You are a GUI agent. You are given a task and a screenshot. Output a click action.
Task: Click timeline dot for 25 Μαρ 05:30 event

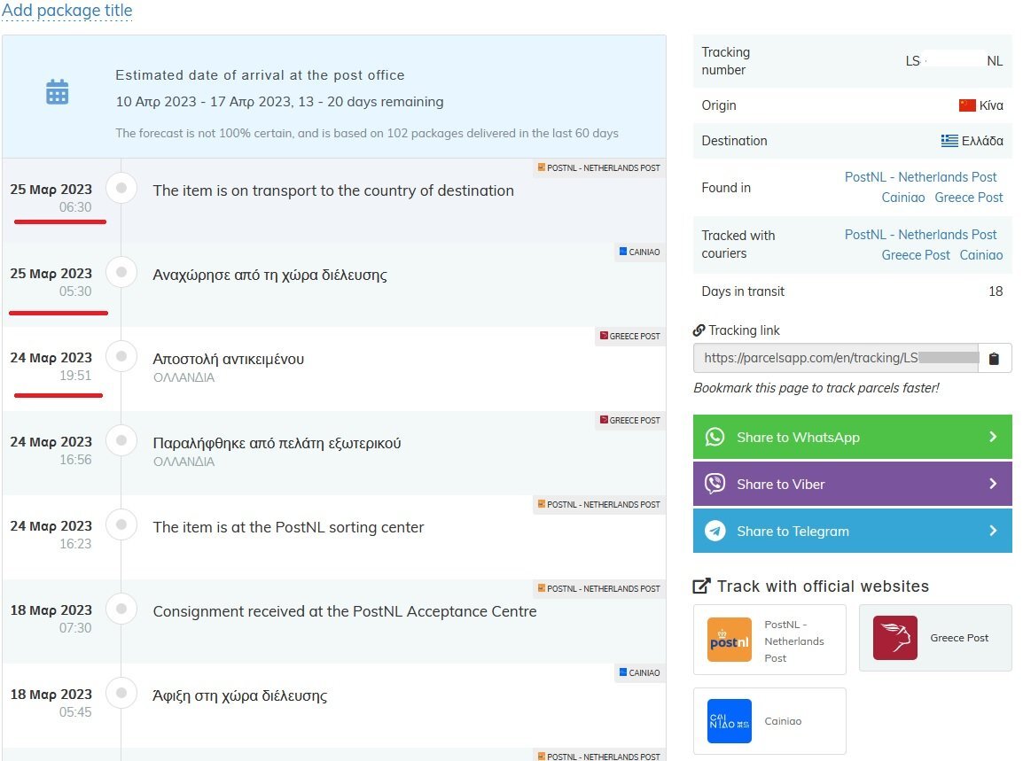121,272
